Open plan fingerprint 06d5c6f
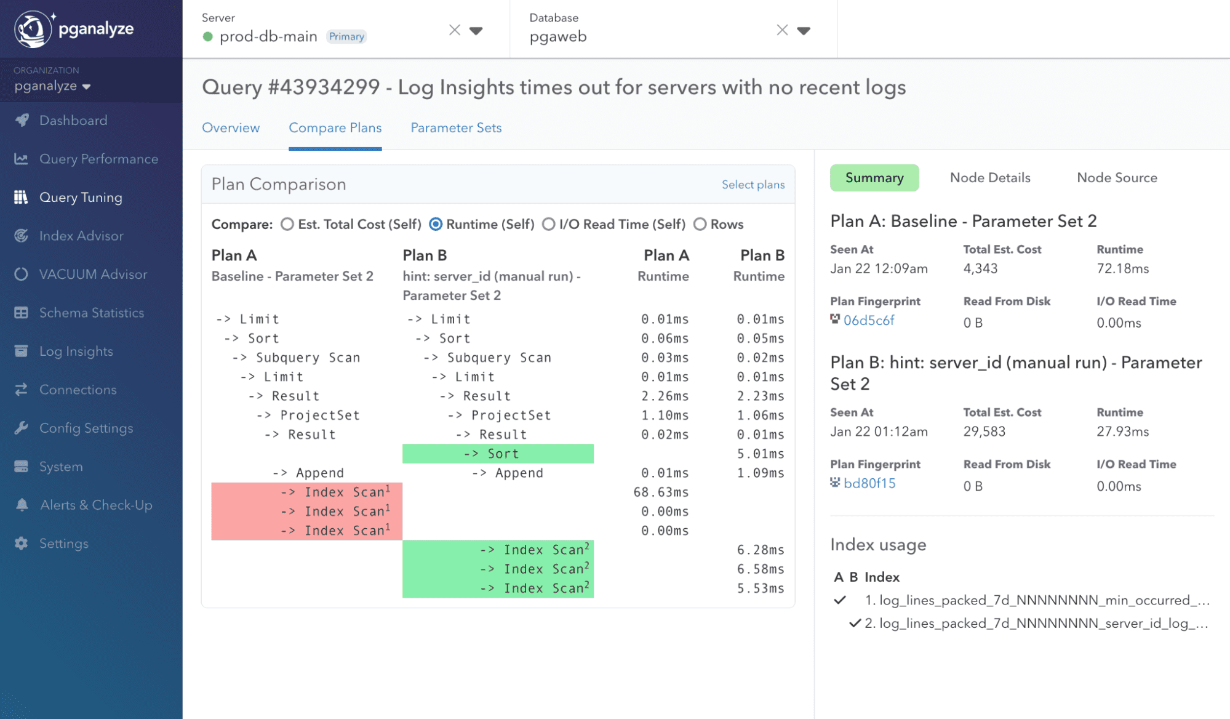 coord(869,320)
